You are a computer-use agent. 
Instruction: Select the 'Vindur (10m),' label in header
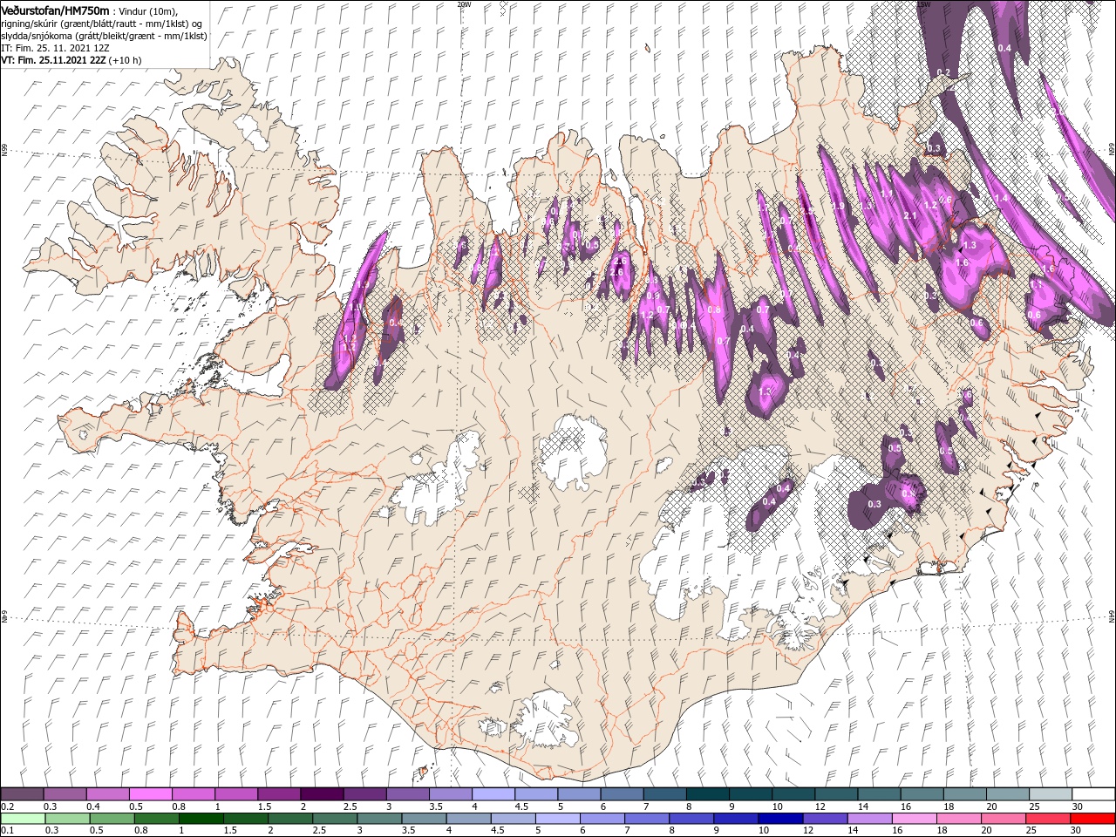coord(147,11)
